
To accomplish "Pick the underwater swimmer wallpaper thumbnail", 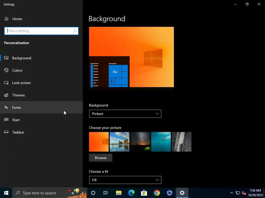I will (161, 142).
